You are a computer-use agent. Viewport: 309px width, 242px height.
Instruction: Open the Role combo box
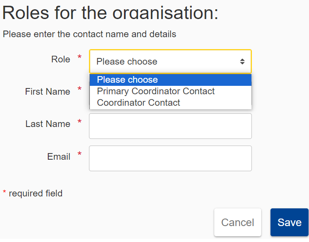170,61
